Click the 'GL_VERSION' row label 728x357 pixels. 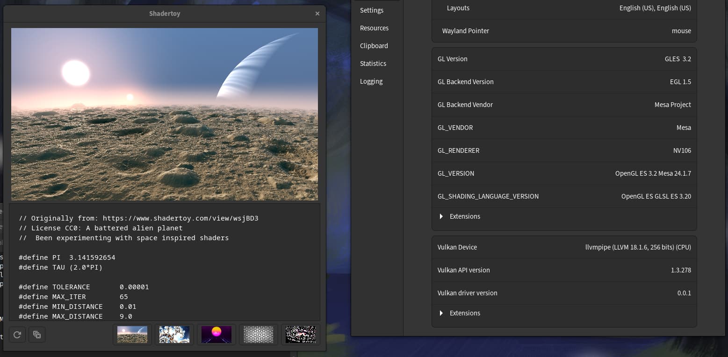456,173
